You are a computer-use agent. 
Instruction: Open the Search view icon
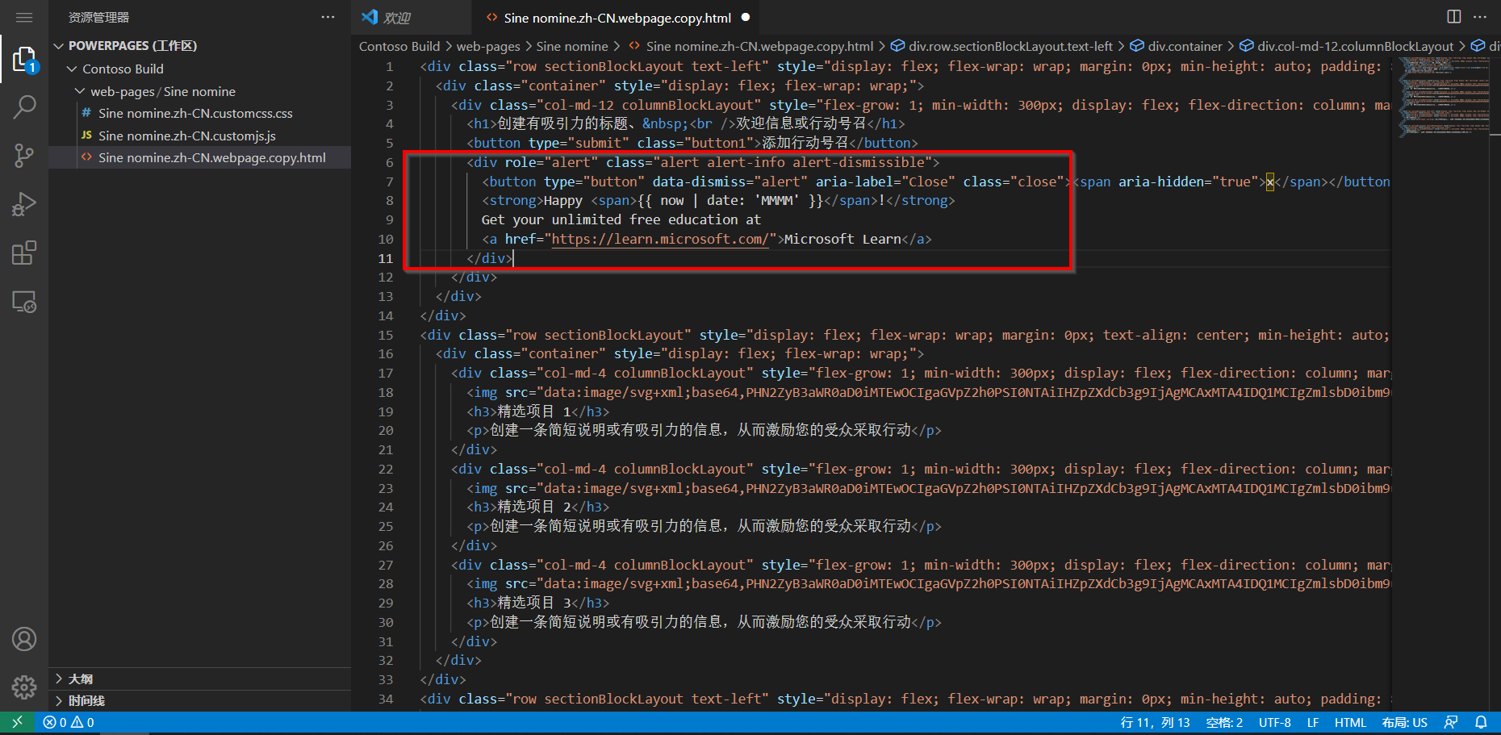click(x=24, y=107)
